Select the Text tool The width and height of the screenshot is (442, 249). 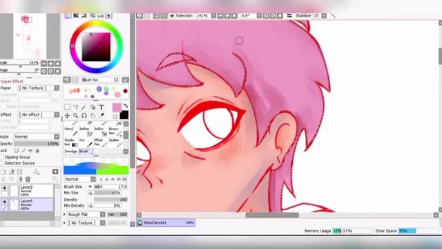[102, 107]
